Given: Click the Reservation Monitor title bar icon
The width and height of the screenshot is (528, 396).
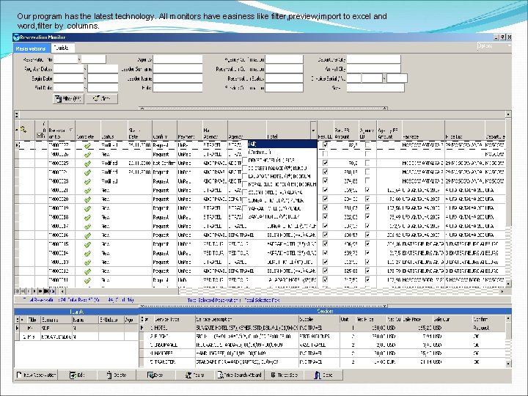Looking at the screenshot, I should click(16, 37).
